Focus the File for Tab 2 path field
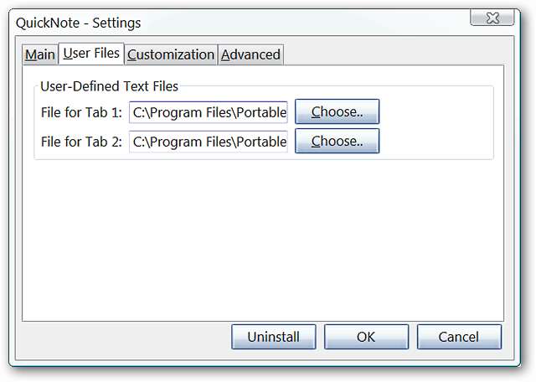Screen dimensions: 536x382 [209, 142]
